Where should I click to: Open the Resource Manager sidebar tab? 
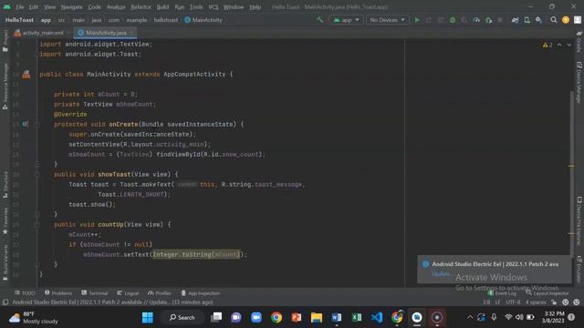[5, 86]
